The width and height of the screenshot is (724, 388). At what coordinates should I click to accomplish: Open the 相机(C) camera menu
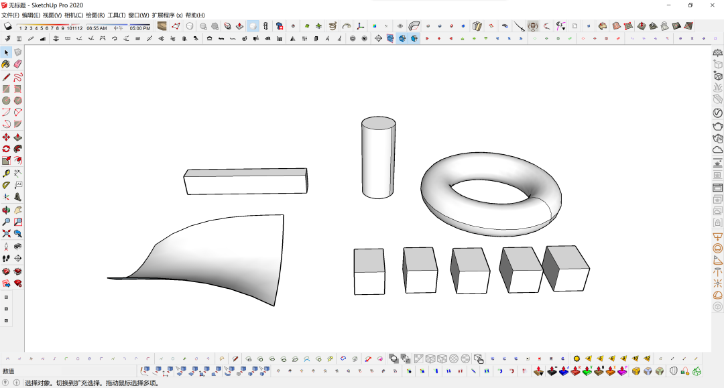tap(74, 15)
